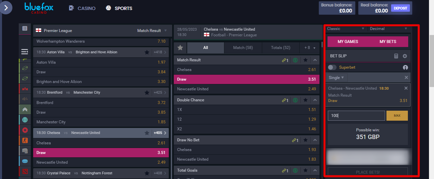434x179 pixels.
Task: Click the Place Bets button
Action: tap(368, 172)
